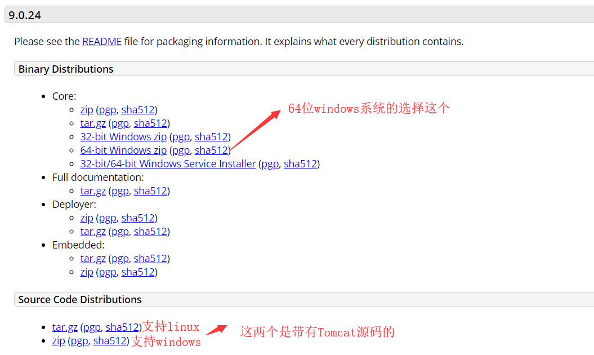This screenshot has width=594, height=355.
Task: Click the 'Full documentation:' list label
Action: 98,177
